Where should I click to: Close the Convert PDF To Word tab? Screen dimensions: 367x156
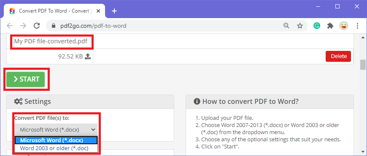pos(98,11)
